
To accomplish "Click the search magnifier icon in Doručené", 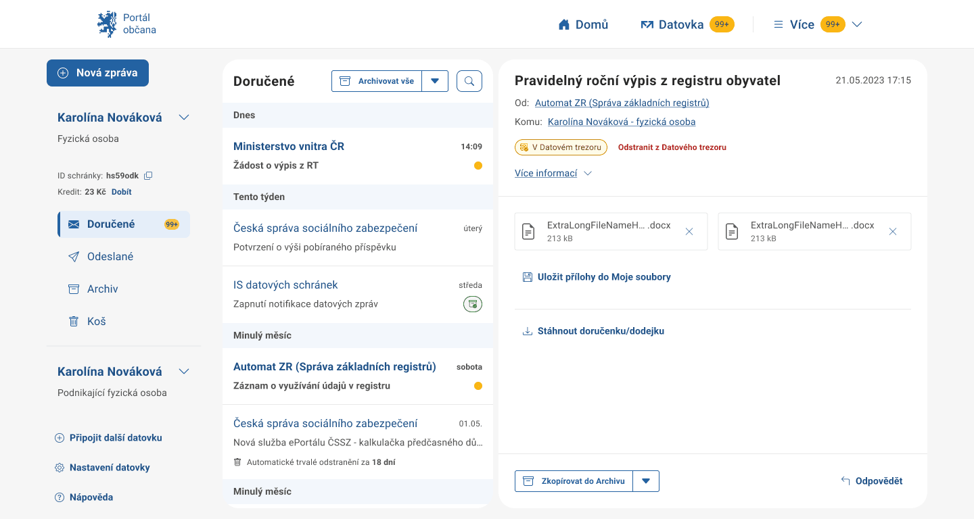I will (469, 81).
